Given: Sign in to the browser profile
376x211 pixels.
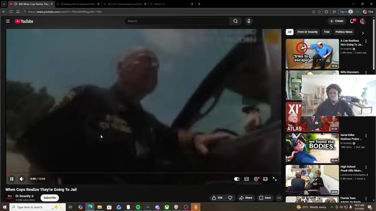Looking at the screenshot, I should point(346,12).
